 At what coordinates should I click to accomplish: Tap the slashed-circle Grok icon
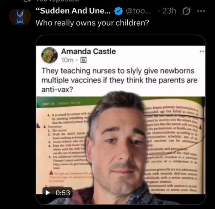tap(186, 11)
